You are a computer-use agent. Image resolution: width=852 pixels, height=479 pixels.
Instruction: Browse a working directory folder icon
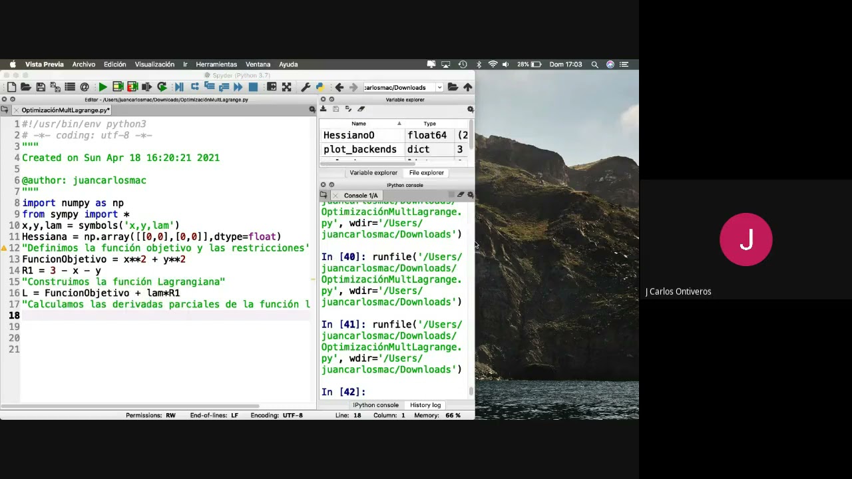(453, 87)
